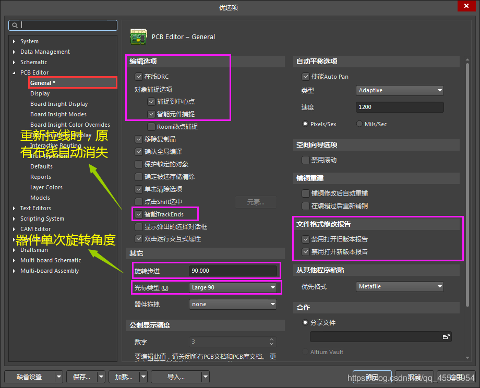The height and width of the screenshot is (388, 480).
Task: Open the 器件拖拽 none dropdown
Action: tap(233, 304)
